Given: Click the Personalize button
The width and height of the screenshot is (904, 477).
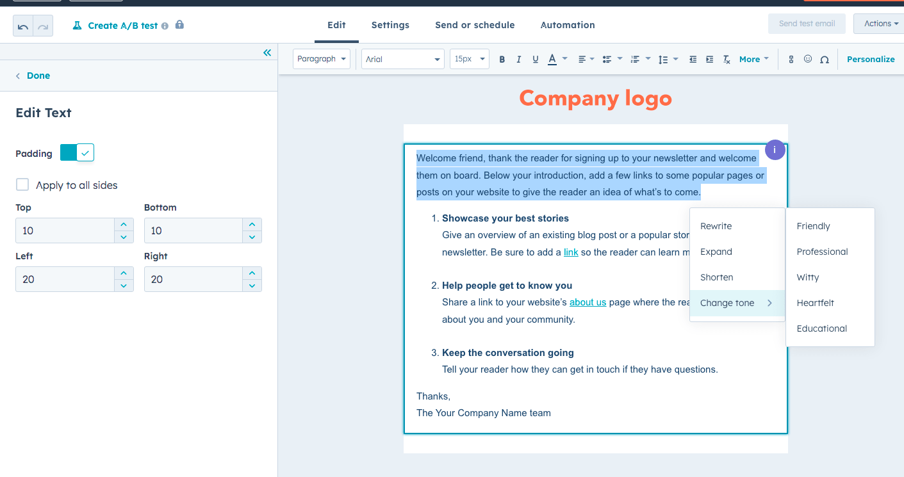Looking at the screenshot, I should 870,59.
